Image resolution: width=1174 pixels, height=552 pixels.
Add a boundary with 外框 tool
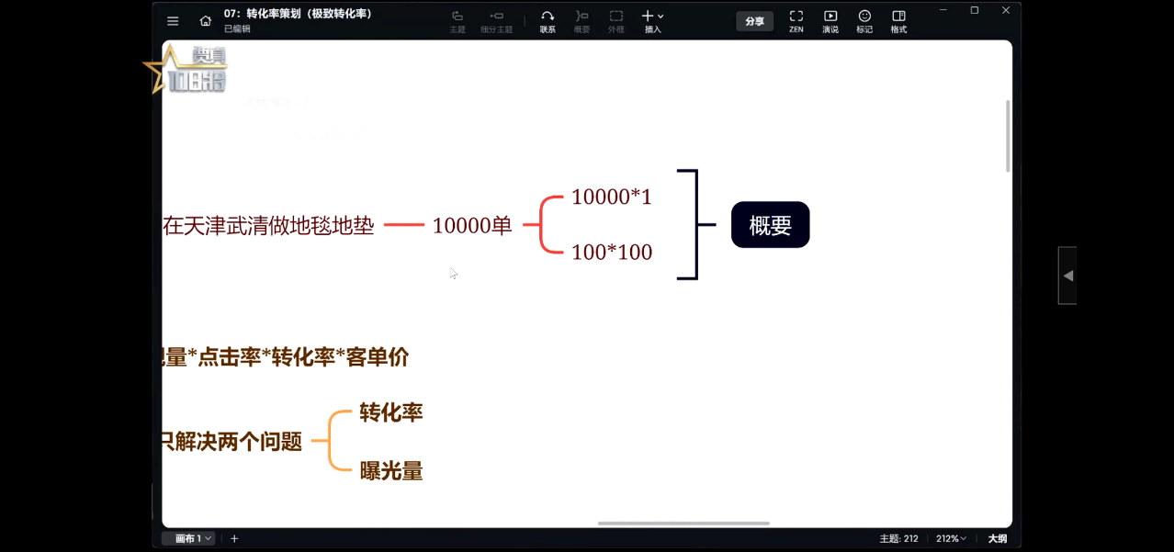click(615, 20)
